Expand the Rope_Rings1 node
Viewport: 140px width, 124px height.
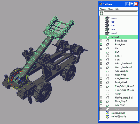coord(101,101)
